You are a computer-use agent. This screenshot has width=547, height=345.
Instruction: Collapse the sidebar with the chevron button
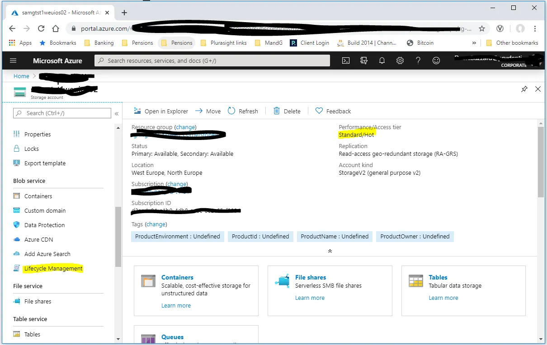click(117, 114)
